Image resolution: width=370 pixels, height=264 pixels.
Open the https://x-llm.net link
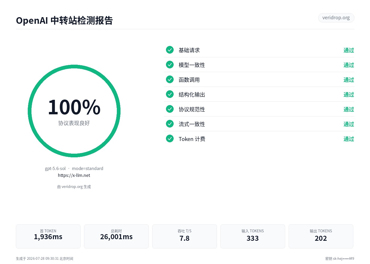(74, 175)
